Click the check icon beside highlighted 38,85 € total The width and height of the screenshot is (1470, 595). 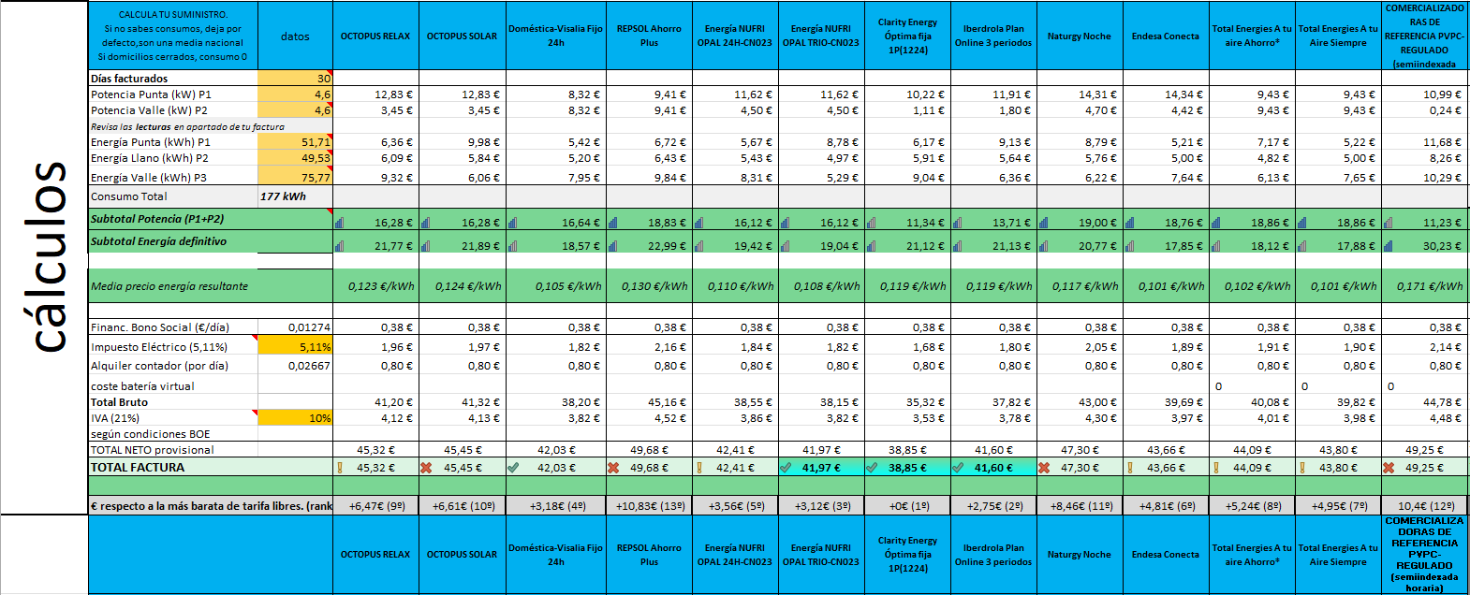[872, 468]
